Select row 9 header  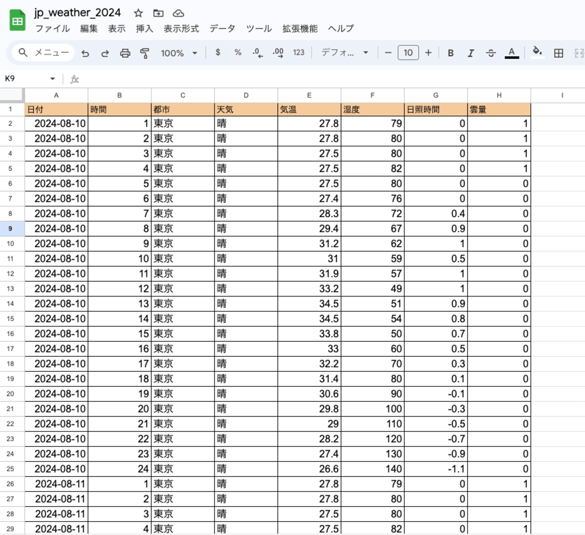pyautogui.click(x=12, y=228)
